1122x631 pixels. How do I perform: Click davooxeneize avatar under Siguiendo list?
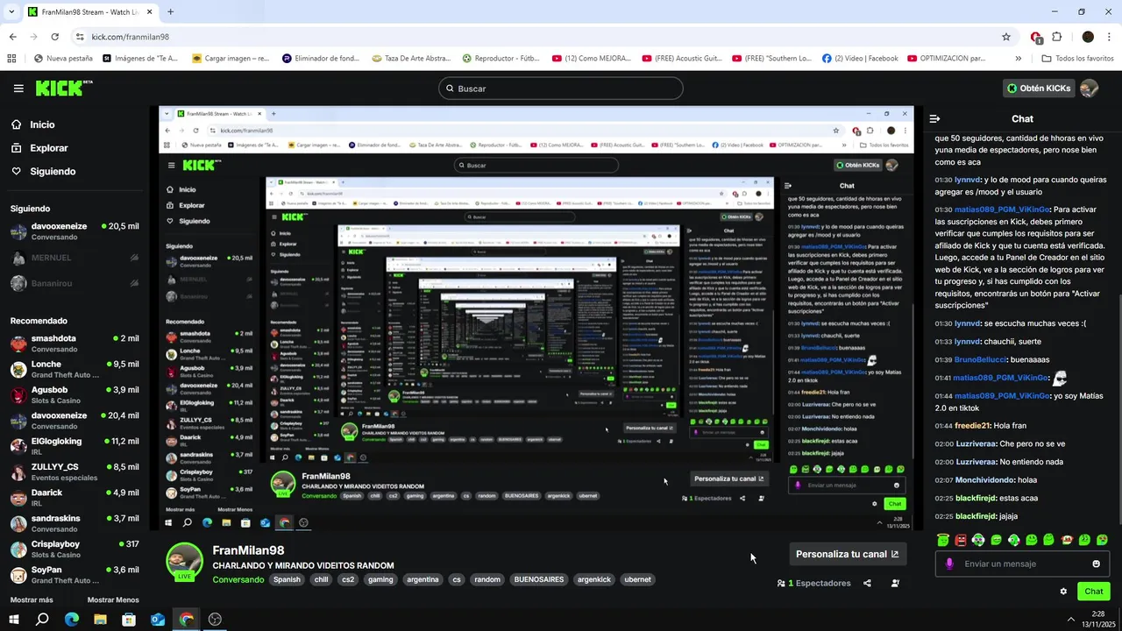coord(18,231)
